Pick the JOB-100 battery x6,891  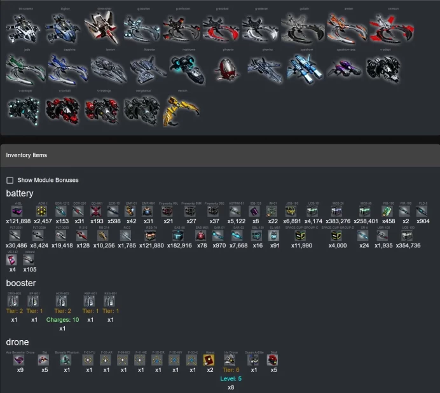tap(291, 211)
